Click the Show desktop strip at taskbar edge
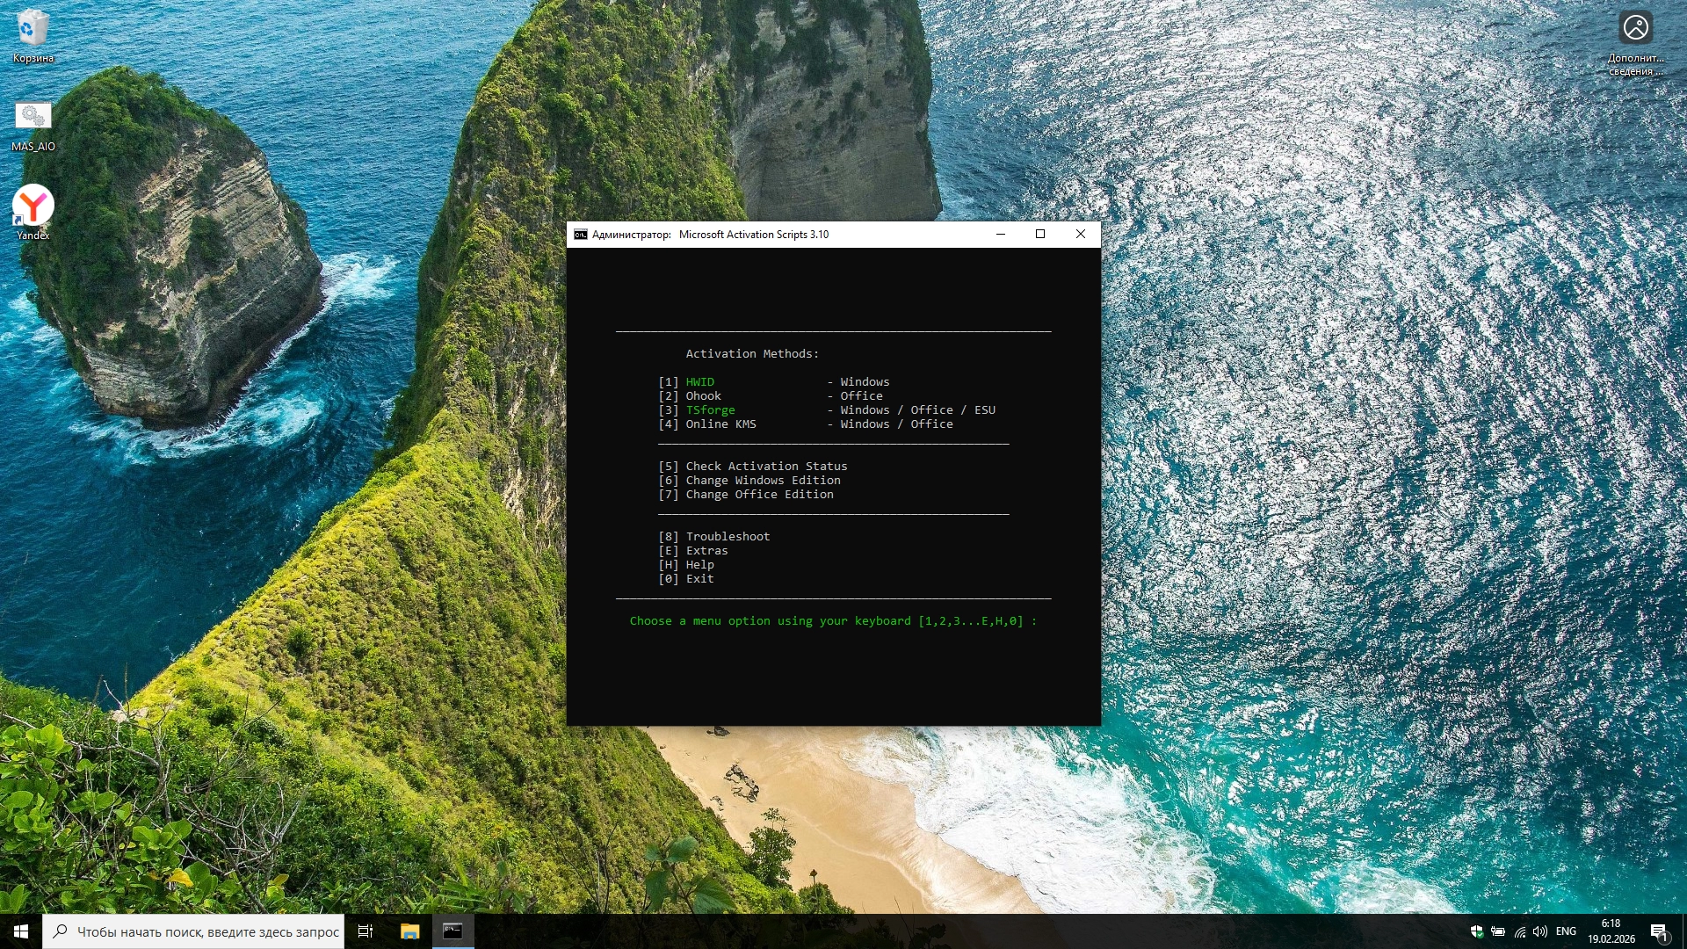This screenshot has width=1687, height=949. (1683, 931)
